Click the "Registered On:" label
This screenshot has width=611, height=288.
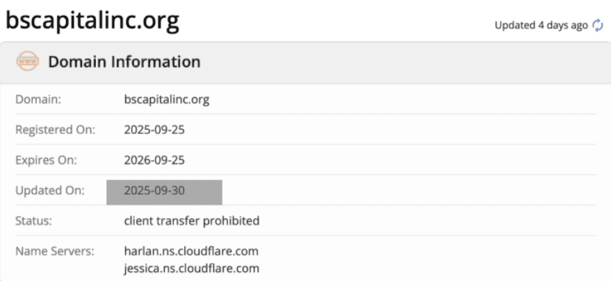(x=55, y=130)
